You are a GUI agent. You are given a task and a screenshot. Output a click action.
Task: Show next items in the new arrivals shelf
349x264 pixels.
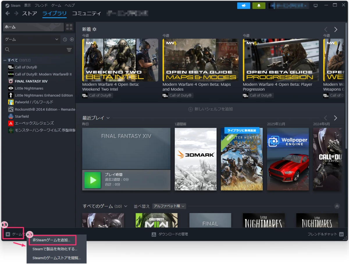click(x=336, y=30)
